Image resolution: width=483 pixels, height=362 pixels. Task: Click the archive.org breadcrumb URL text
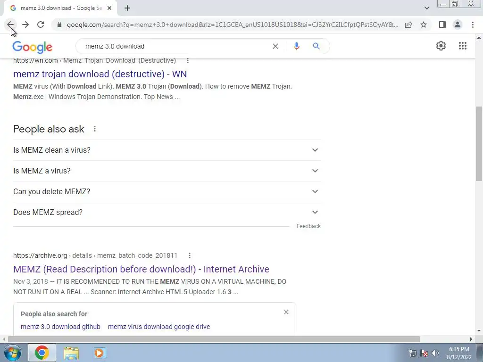[95, 255]
